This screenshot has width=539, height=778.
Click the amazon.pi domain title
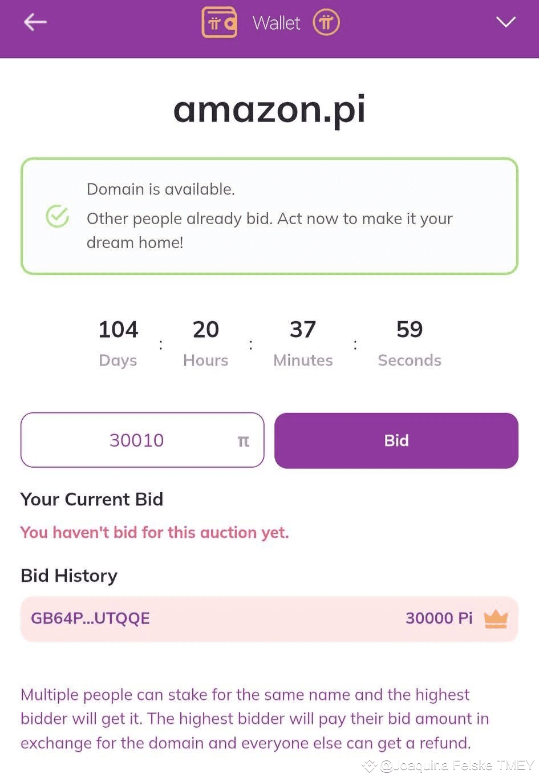tap(269, 108)
